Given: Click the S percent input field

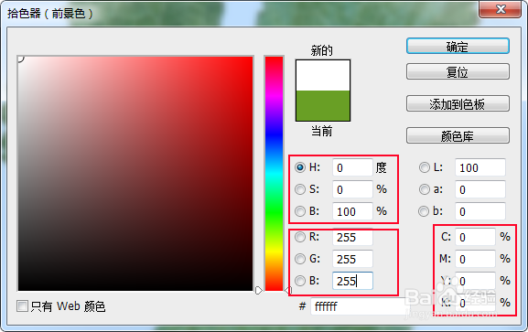Looking at the screenshot, I should pos(352,189).
